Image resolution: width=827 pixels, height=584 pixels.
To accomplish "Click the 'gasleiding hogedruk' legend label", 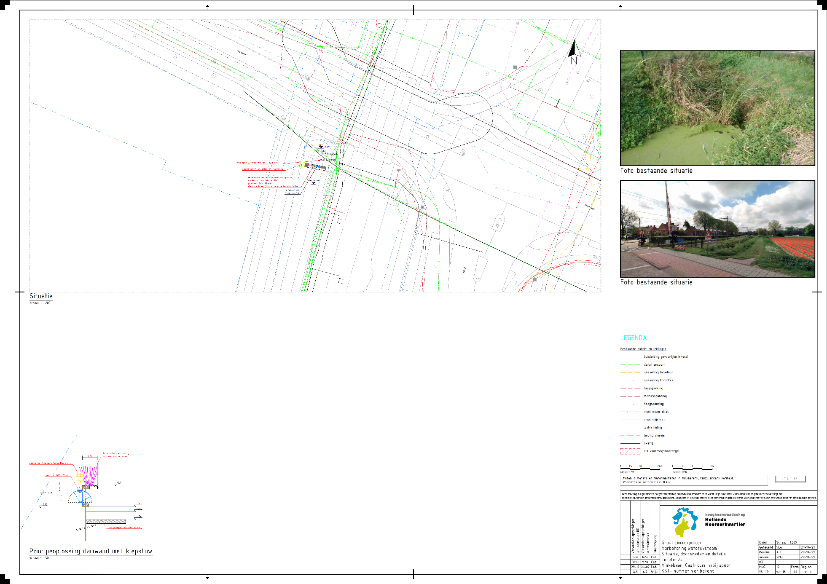I will (x=658, y=380).
